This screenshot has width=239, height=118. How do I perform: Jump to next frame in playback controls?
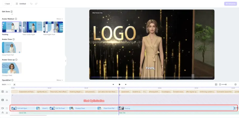(x=126, y=84)
